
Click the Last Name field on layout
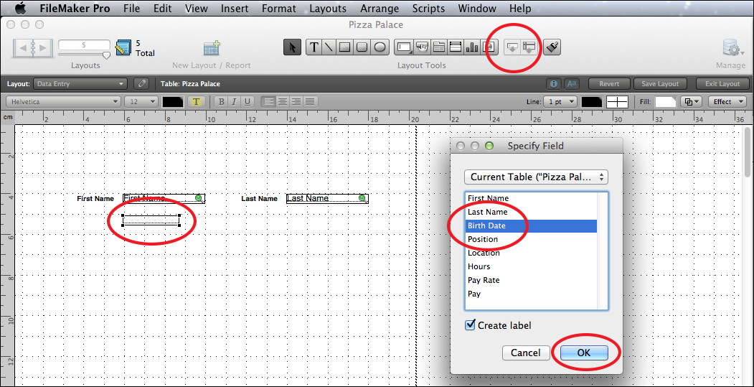pos(327,198)
